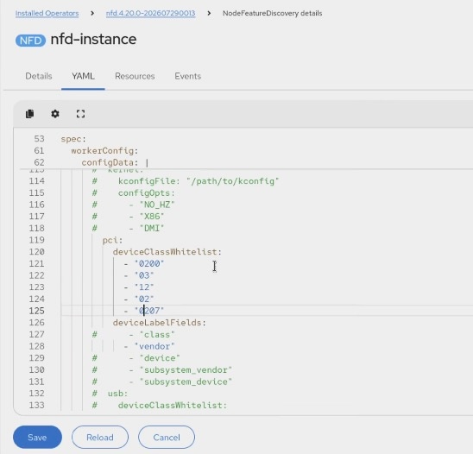The image size is (473, 454).
Task: Copy YAML to clipboard icon
Action: pyautogui.click(x=30, y=114)
